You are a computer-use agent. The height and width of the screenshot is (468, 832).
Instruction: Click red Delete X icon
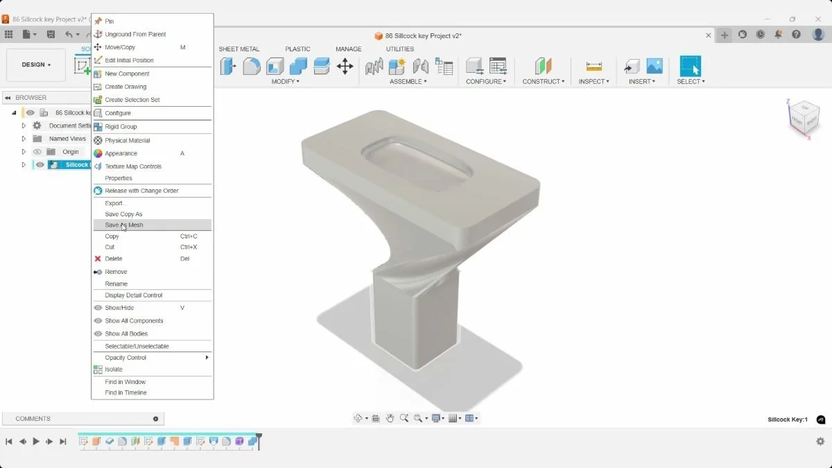[98, 259]
